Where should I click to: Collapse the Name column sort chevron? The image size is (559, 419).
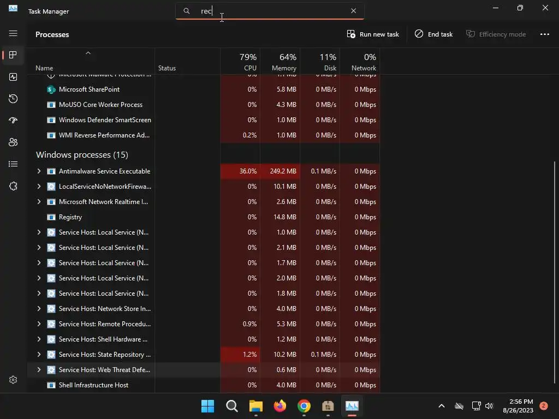[88, 53]
